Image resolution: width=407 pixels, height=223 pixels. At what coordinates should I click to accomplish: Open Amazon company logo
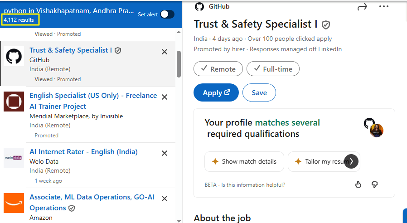14,203
